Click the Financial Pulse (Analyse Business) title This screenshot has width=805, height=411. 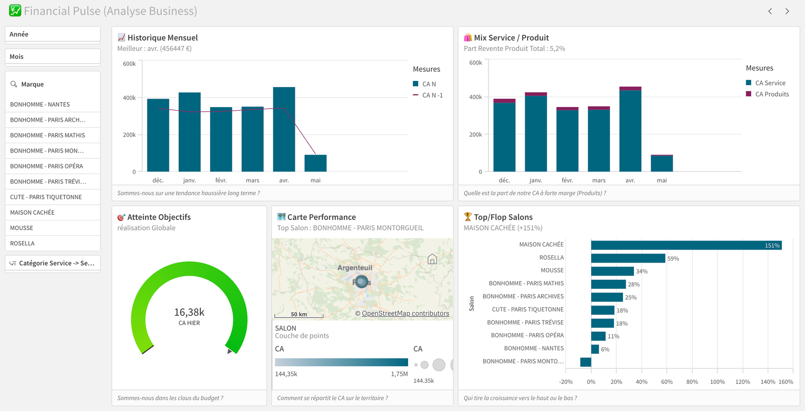click(x=111, y=11)
